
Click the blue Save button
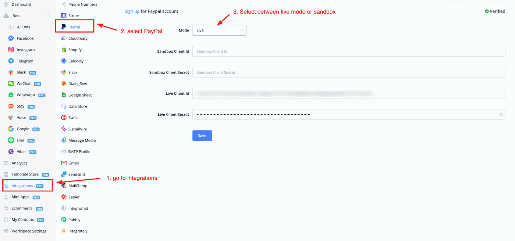(202, 136)
